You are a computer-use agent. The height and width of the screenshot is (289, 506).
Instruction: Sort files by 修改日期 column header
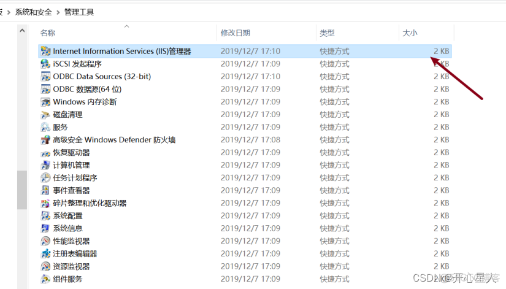pyautogui.click(x=236, y=33)
